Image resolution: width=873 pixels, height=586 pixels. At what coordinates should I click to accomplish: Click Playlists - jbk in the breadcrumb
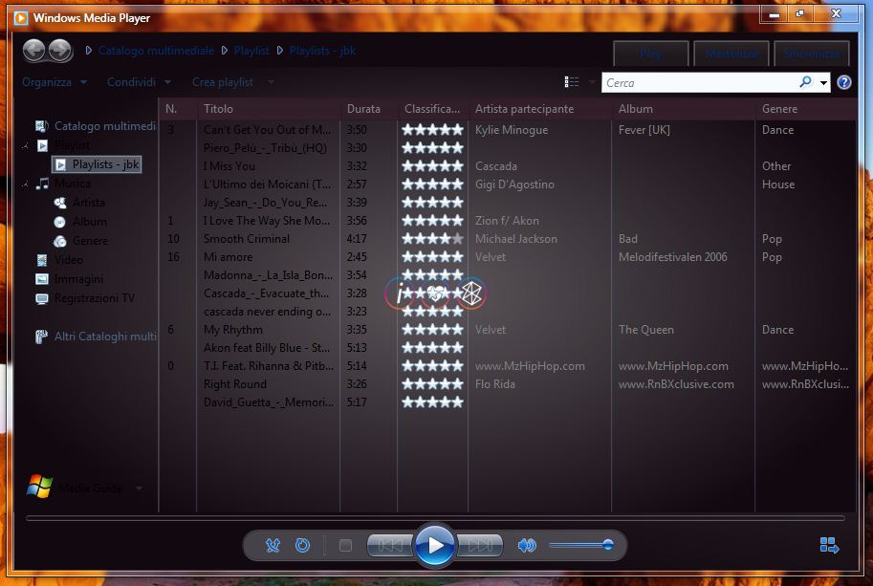coord(322,51)
